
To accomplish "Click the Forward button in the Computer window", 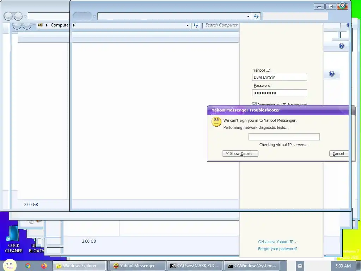I will click(27, 25).
